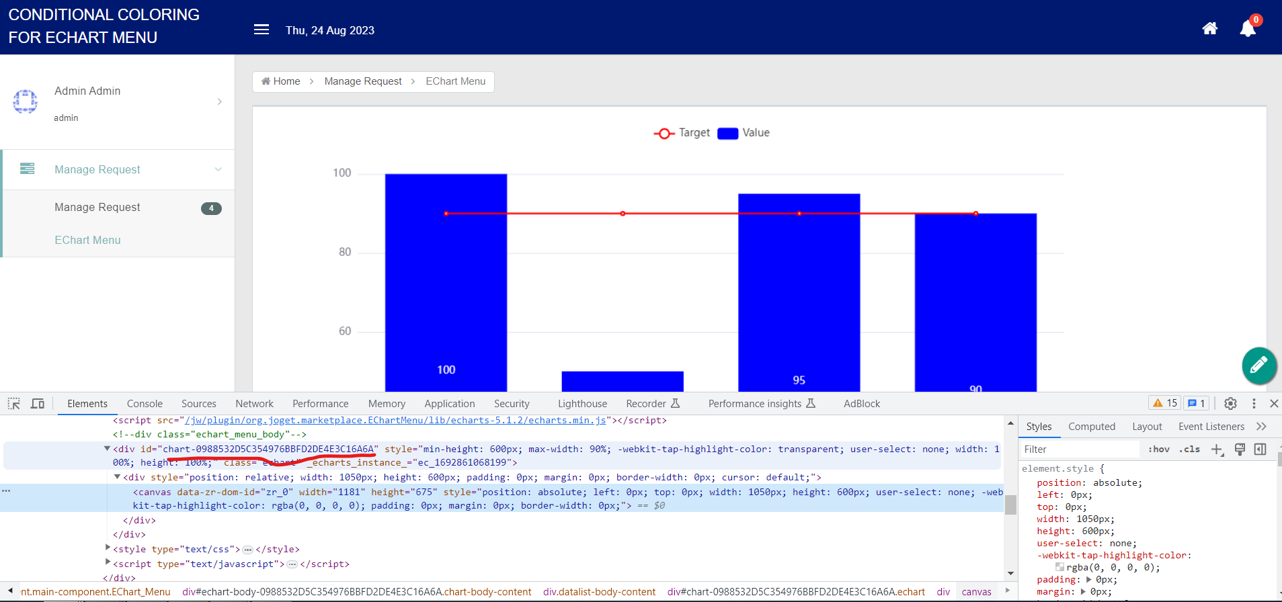
Task: Show more Styles pane tabs chevron
Action: [x=1261, y=427]
